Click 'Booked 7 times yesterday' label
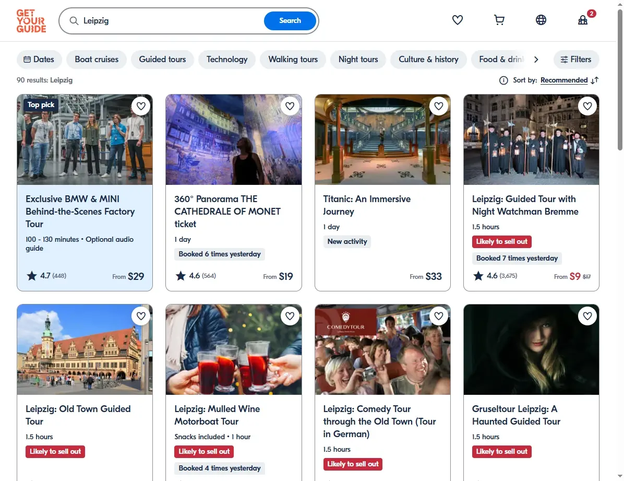The height and width of the screenshot is (481, 624). 517,258
